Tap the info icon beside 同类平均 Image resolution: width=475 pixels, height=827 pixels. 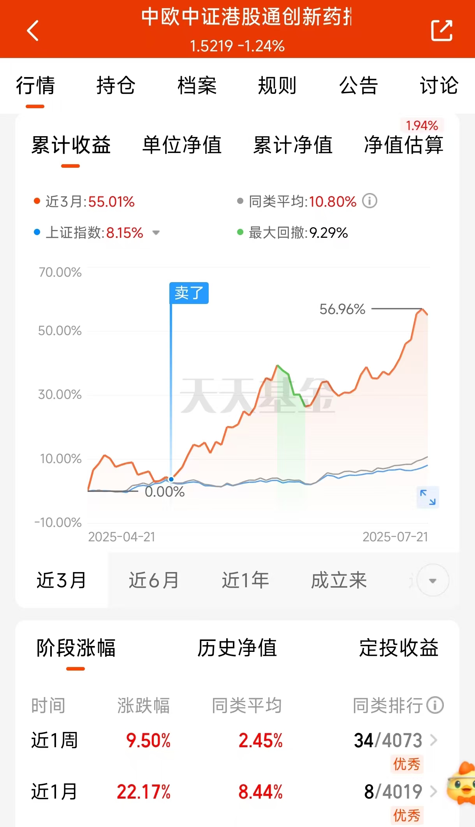369,201
